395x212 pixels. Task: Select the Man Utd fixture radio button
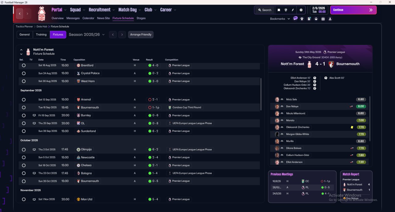(24, 199)
